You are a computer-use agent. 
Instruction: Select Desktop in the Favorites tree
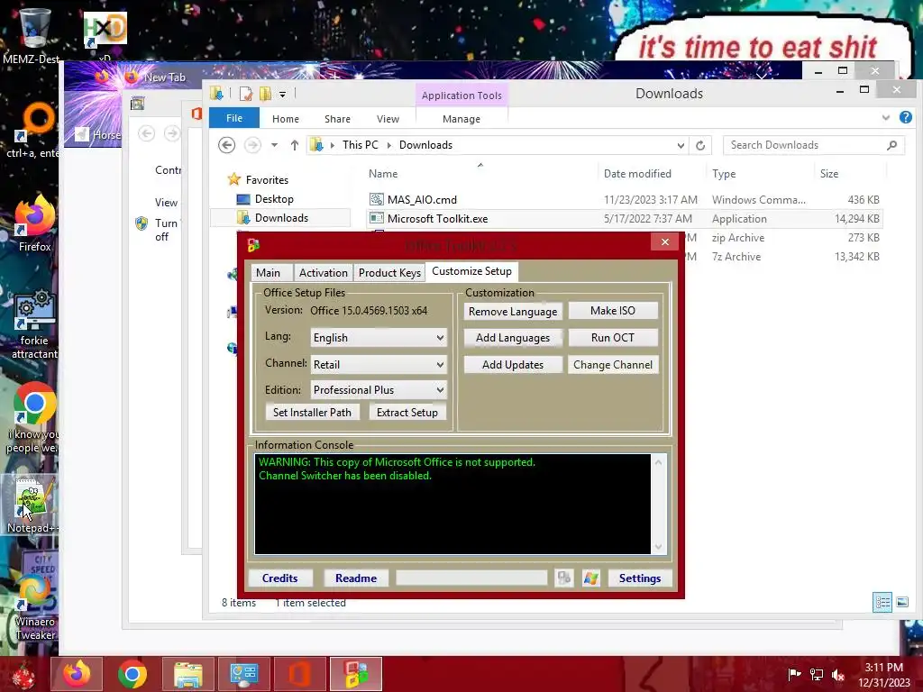(x=274, y=199)
